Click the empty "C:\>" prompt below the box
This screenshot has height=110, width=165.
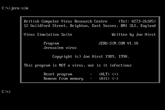(x=6, y=92)
